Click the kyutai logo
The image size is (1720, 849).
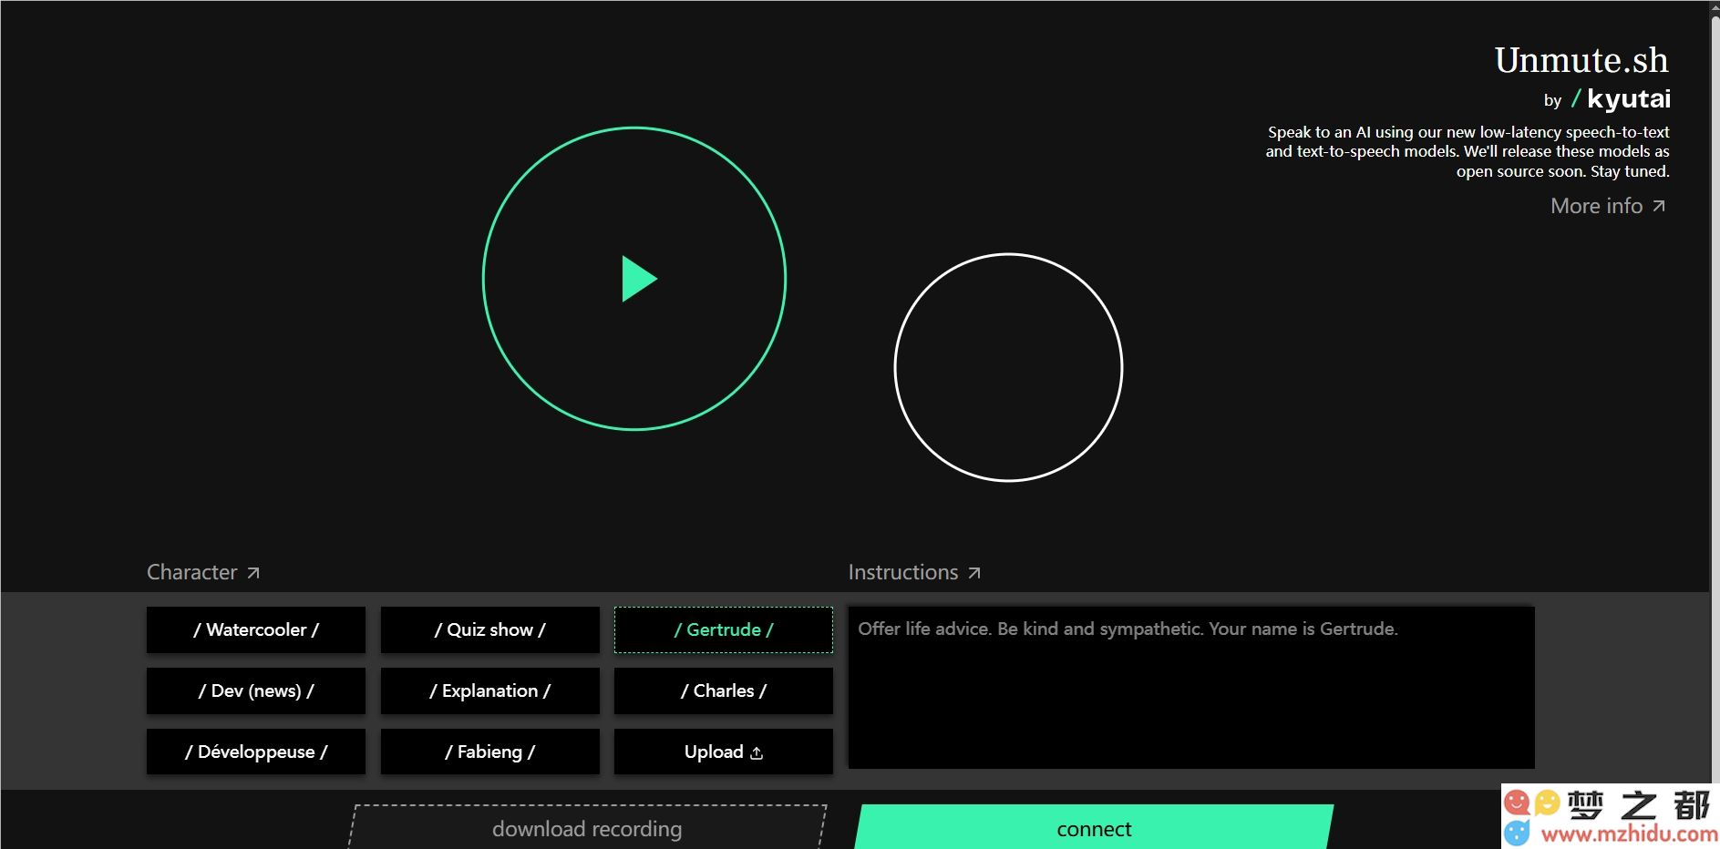[x=1621, y=98]
